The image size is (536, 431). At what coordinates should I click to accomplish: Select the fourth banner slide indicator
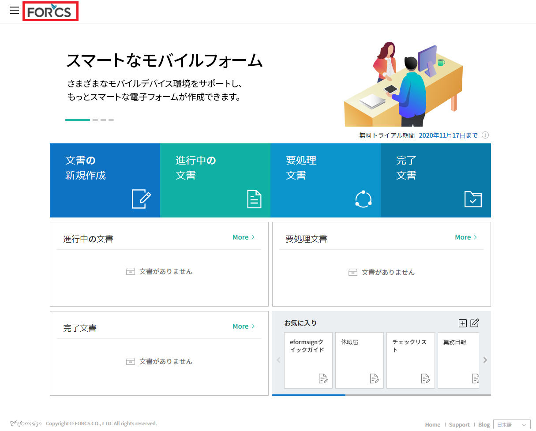111,120
